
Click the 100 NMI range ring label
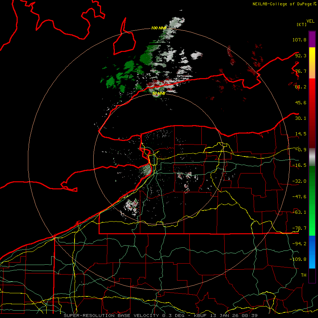[x=159, y=28]
